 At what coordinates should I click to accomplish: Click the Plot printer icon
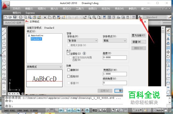point(21,17)
